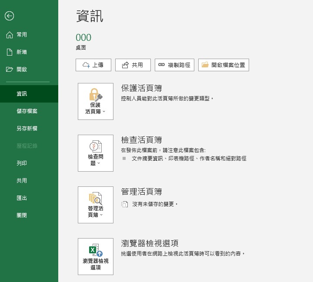Go to 匯出 in the sidebar
The image size is (313, 282).
click(x=22, y=198)
